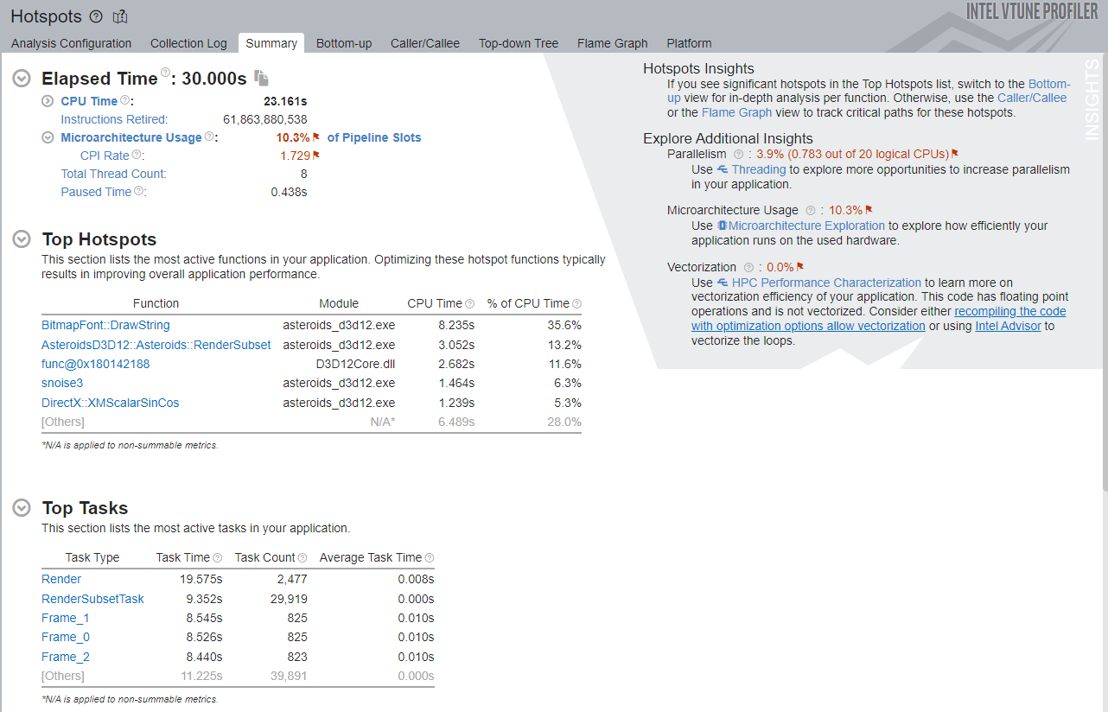Go to the Bottom-up tab
This screenshot has width=1108, height=712.
pos(344,43)
